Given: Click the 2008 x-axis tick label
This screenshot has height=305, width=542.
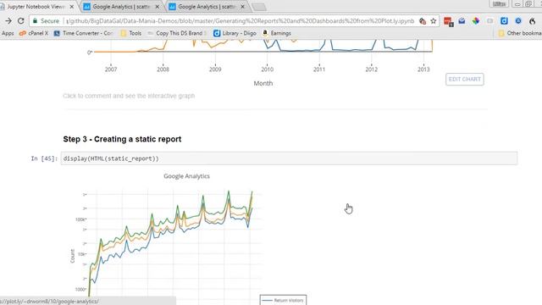Looking at the screenshot, I should coord(163,69).
